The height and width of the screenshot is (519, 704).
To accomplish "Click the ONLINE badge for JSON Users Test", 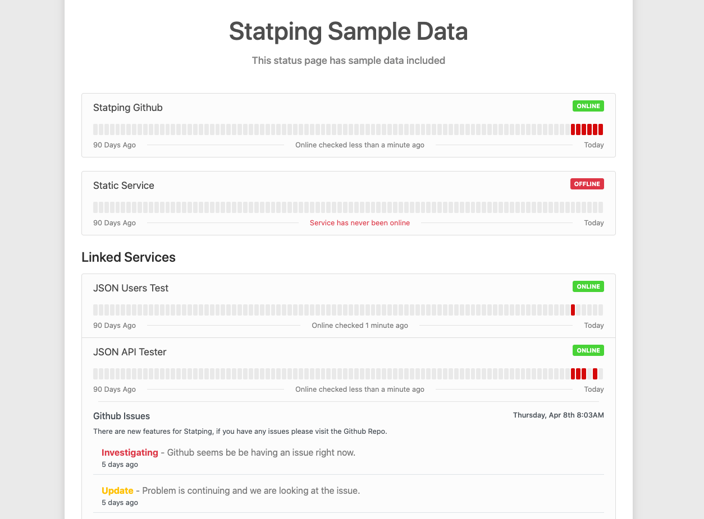I will [588, 286].
